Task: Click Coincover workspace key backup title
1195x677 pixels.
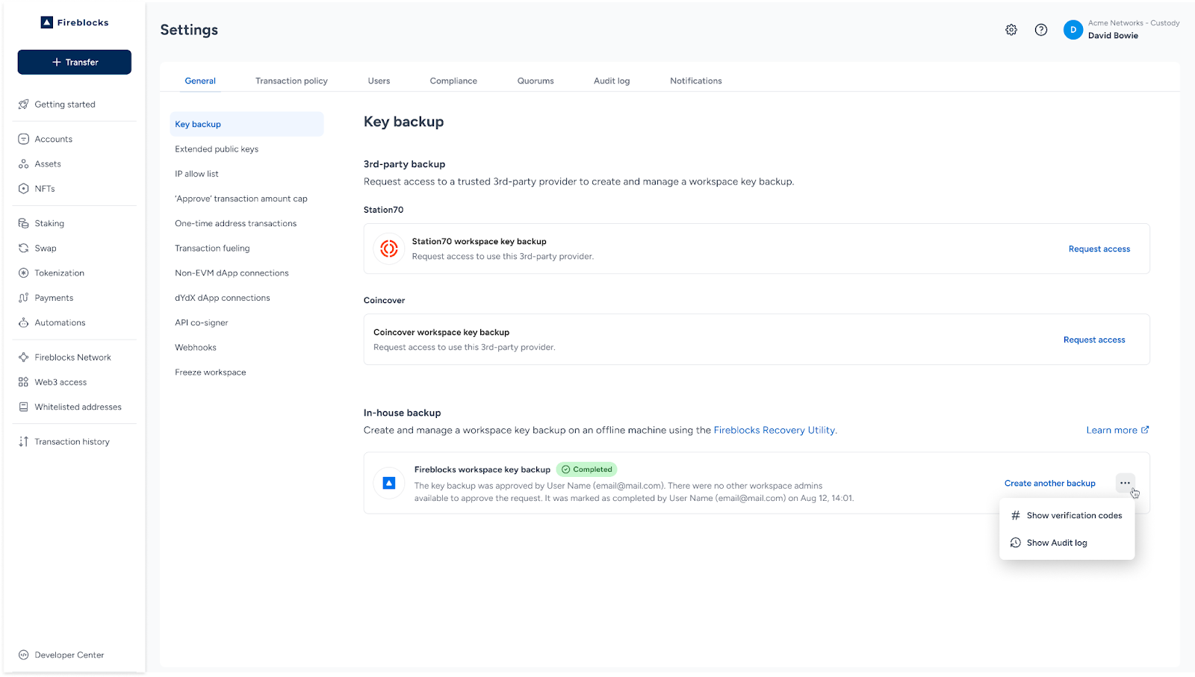Action: 441,332
